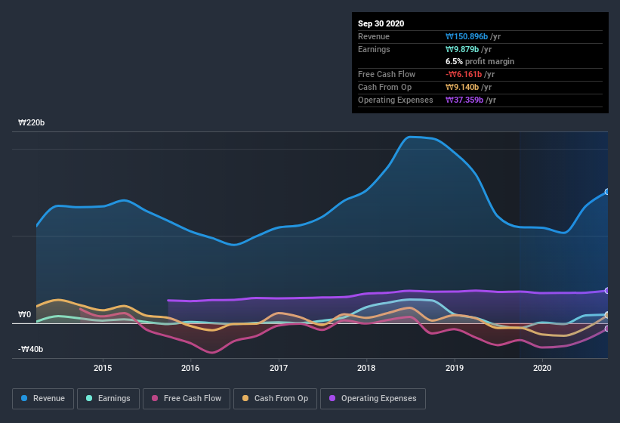Click the -₩40b y-axis label

[31, 349]
